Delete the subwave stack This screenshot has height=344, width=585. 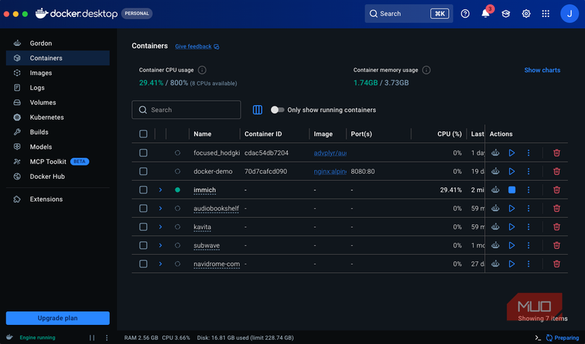pos(556,245)
